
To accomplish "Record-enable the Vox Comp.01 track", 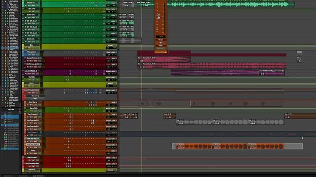I will coord(28,117).
